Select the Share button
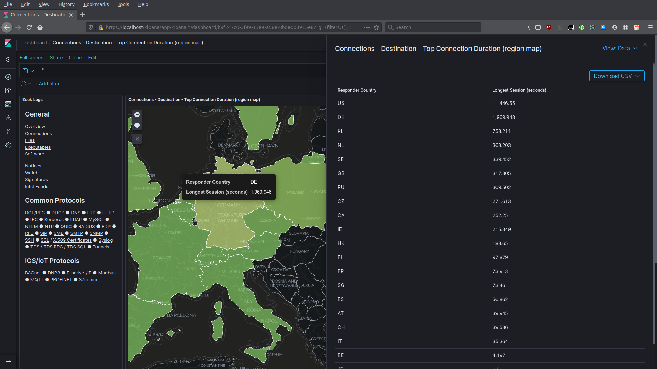The image size is (657, 369). pos(56,58)
